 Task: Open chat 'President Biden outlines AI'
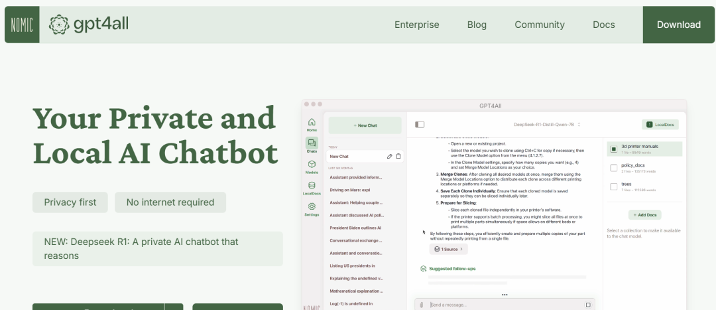point(355,228)
